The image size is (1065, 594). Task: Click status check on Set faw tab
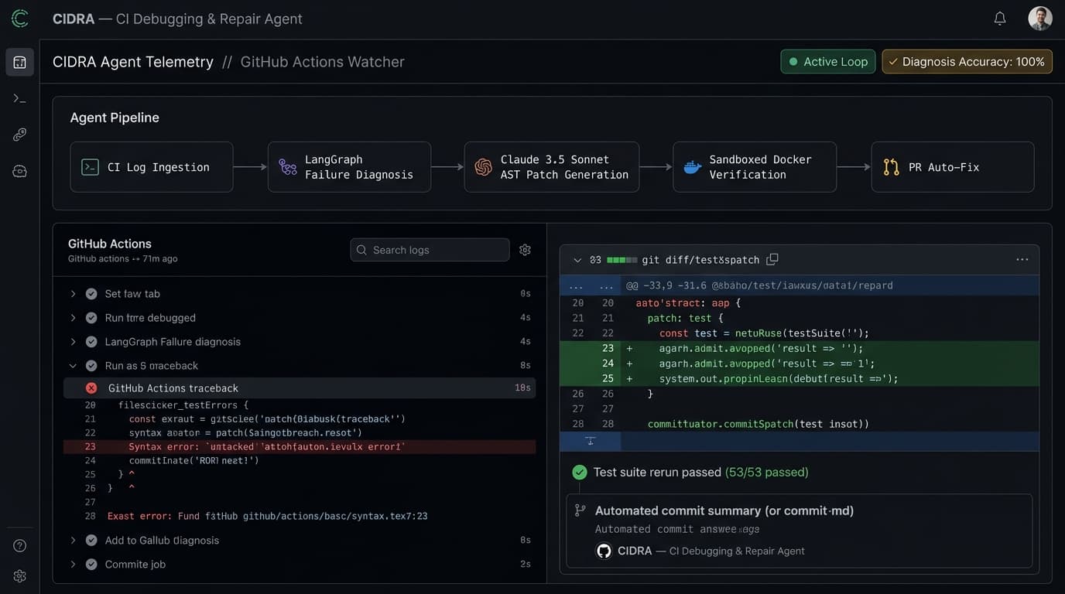[x=91, y=294]
